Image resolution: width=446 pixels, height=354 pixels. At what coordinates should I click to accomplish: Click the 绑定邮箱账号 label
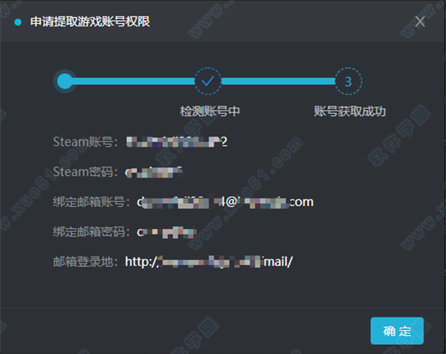tap(91, 202)
